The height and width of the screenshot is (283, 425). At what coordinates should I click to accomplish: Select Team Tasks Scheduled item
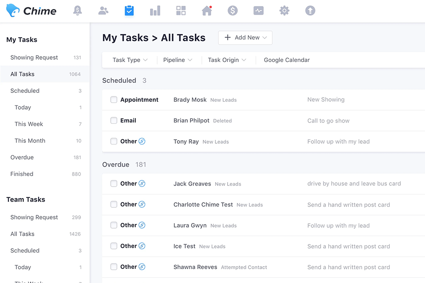click(45, 251)
